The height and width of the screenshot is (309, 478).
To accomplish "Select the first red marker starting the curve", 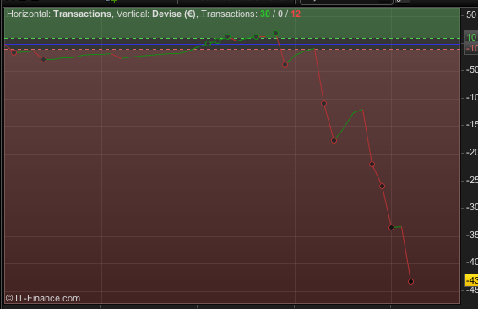I will coord(14,52).
